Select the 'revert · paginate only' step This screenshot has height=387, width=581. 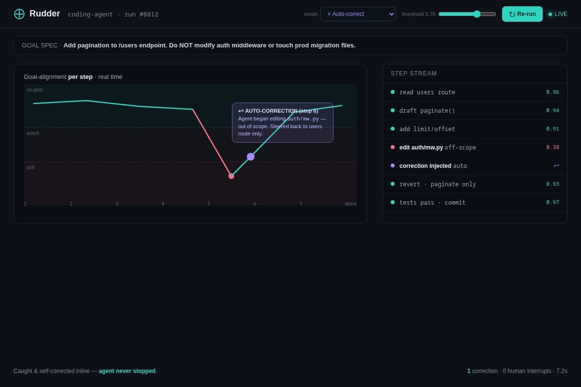click(x=475, y=184)
